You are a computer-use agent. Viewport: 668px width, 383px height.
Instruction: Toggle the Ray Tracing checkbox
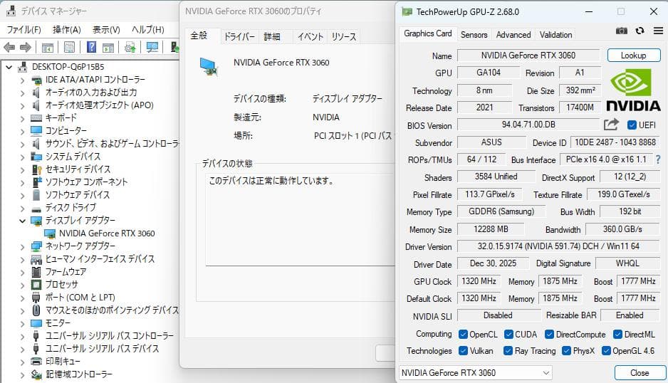tap(508, 351)
